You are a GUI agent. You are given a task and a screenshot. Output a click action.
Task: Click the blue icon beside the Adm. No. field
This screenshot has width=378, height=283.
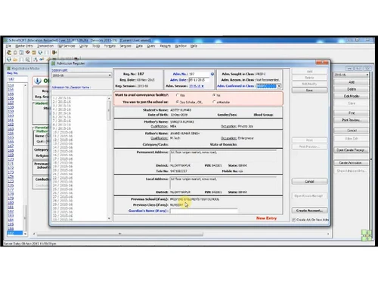[x=212, y=74]
